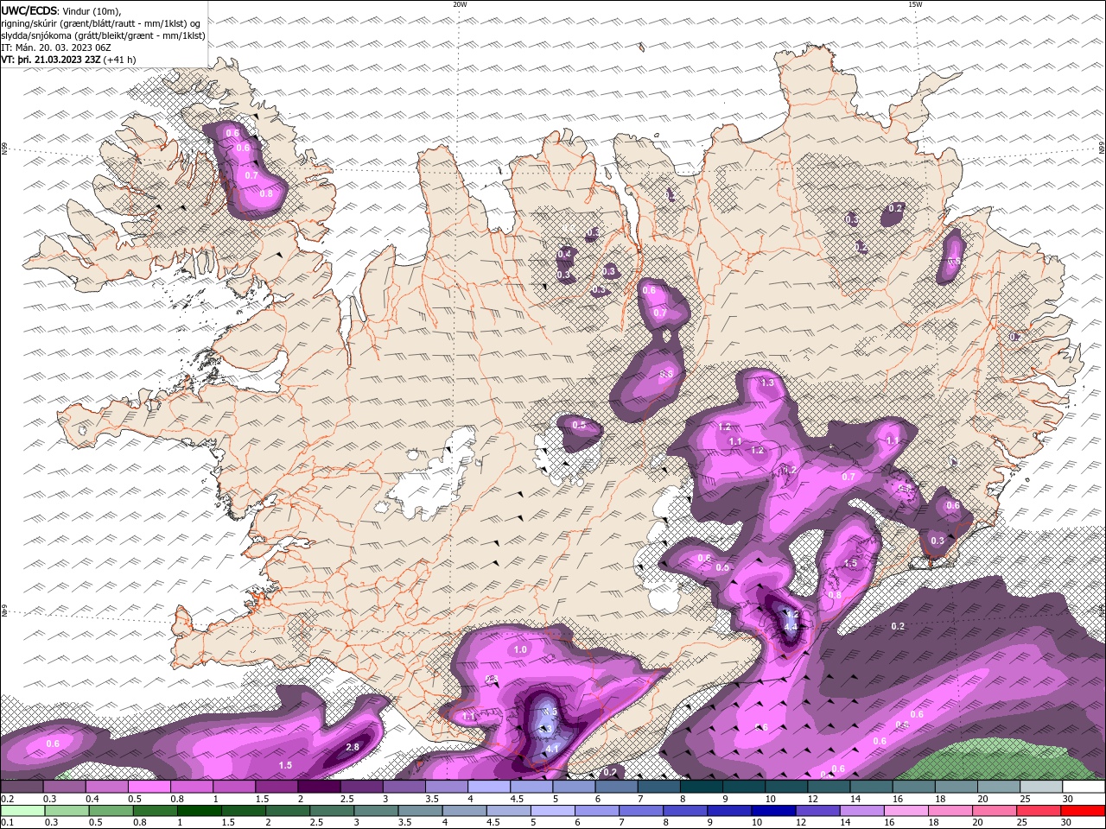Select the initial time line 'IT: Mán. 20. 03. 2023 06Z'

(x=57, y=47)
